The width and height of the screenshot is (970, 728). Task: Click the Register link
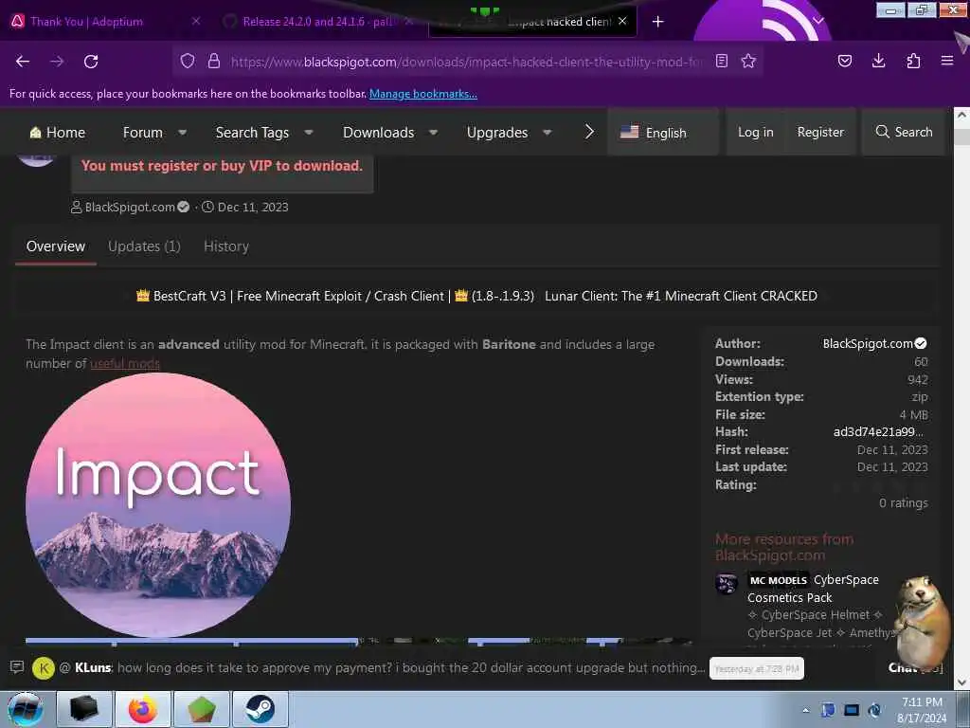click(820, 132)
